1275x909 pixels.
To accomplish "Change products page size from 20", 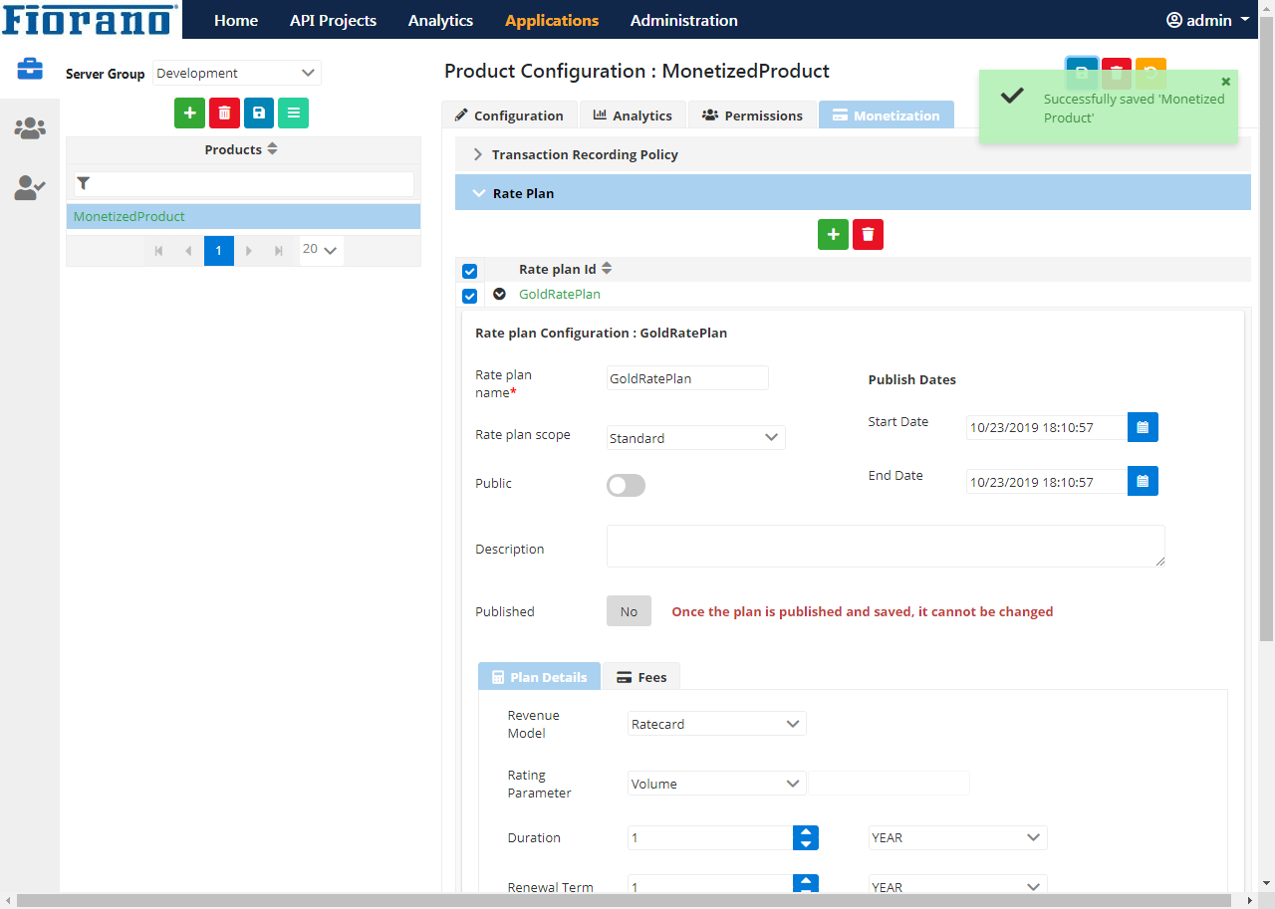I will coord(321,250).
